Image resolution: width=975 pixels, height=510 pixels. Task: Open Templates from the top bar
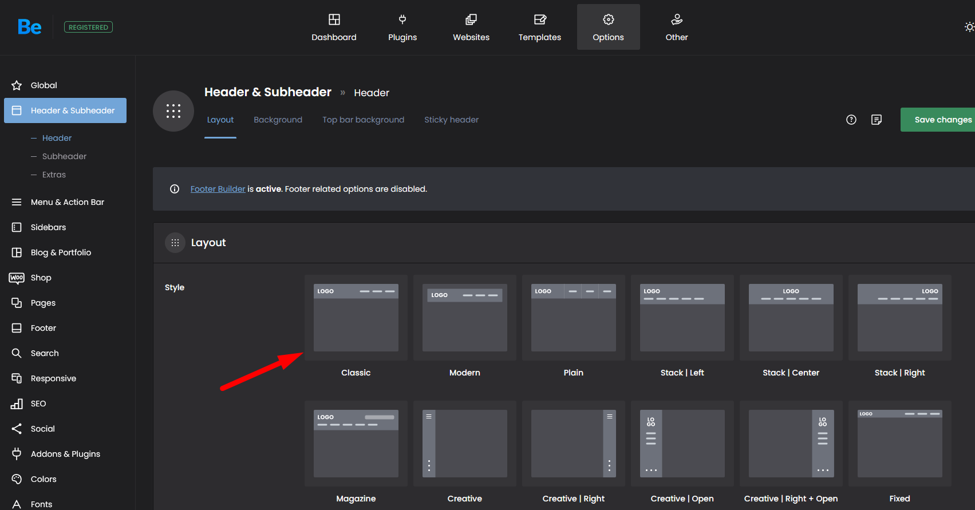click(x=540, y=27)
